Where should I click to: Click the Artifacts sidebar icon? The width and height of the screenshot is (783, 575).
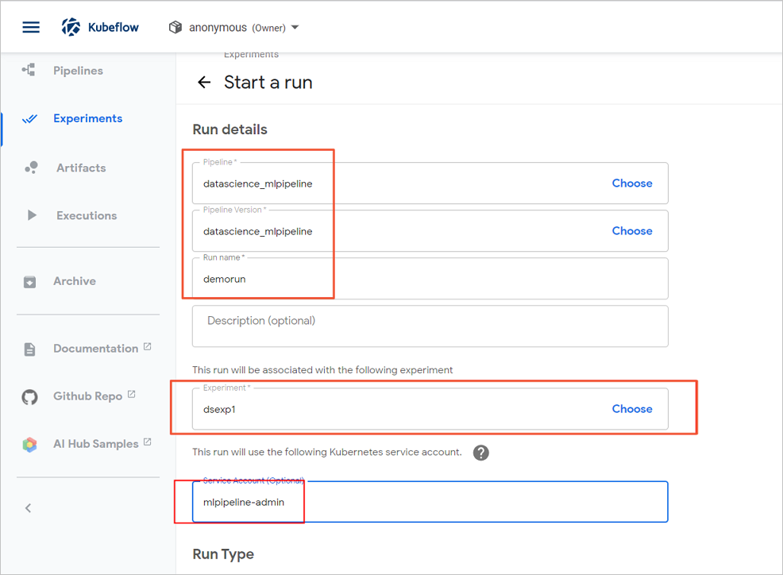31,168
